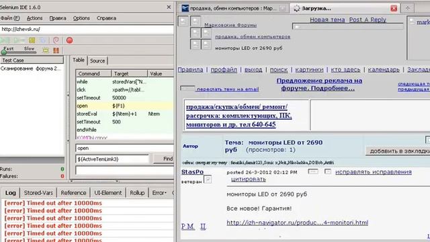The width and height of the screenshot is (430, 242).
Task: Open the Reference tab
Action: (x=73, y=193)
